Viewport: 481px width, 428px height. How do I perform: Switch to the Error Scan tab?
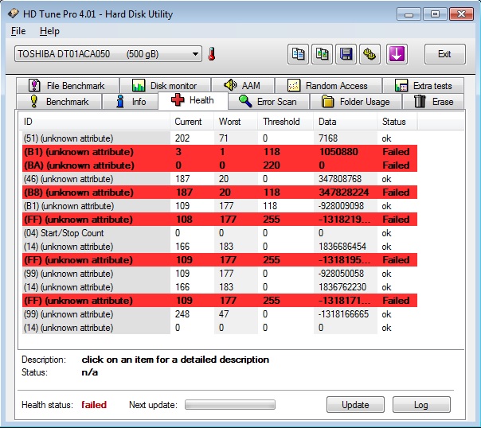click(x=268, y=101)
